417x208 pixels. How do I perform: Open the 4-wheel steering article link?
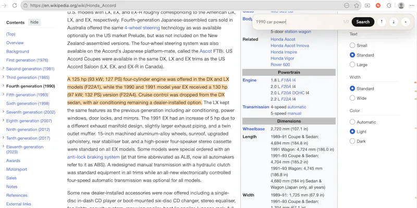[142, 28]
